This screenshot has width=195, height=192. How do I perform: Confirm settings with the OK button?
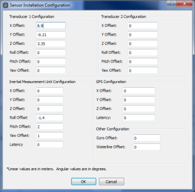pos(83,182)
